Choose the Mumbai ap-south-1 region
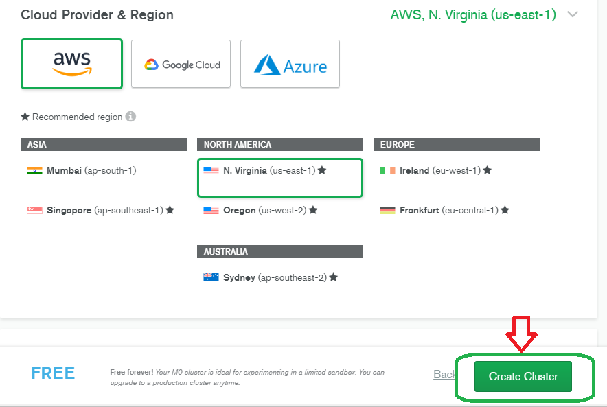Screen dimensions: 607x407 (x=91, y=171)
